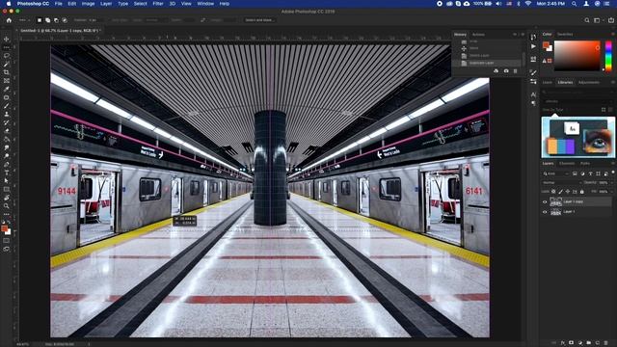Toggle filter for pixel layers
Image resolution: width=617 pixels, height=347 pixels.
pyautogui.click(x=575, y=173)
